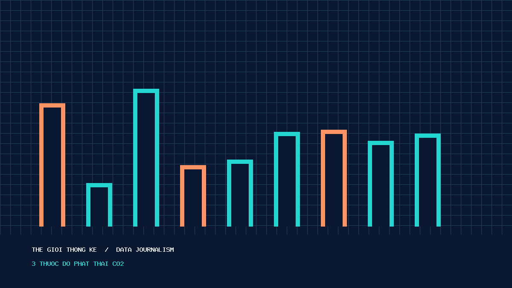Click the tallest orange bar
The image size is (512, 288).
[52, 165]
